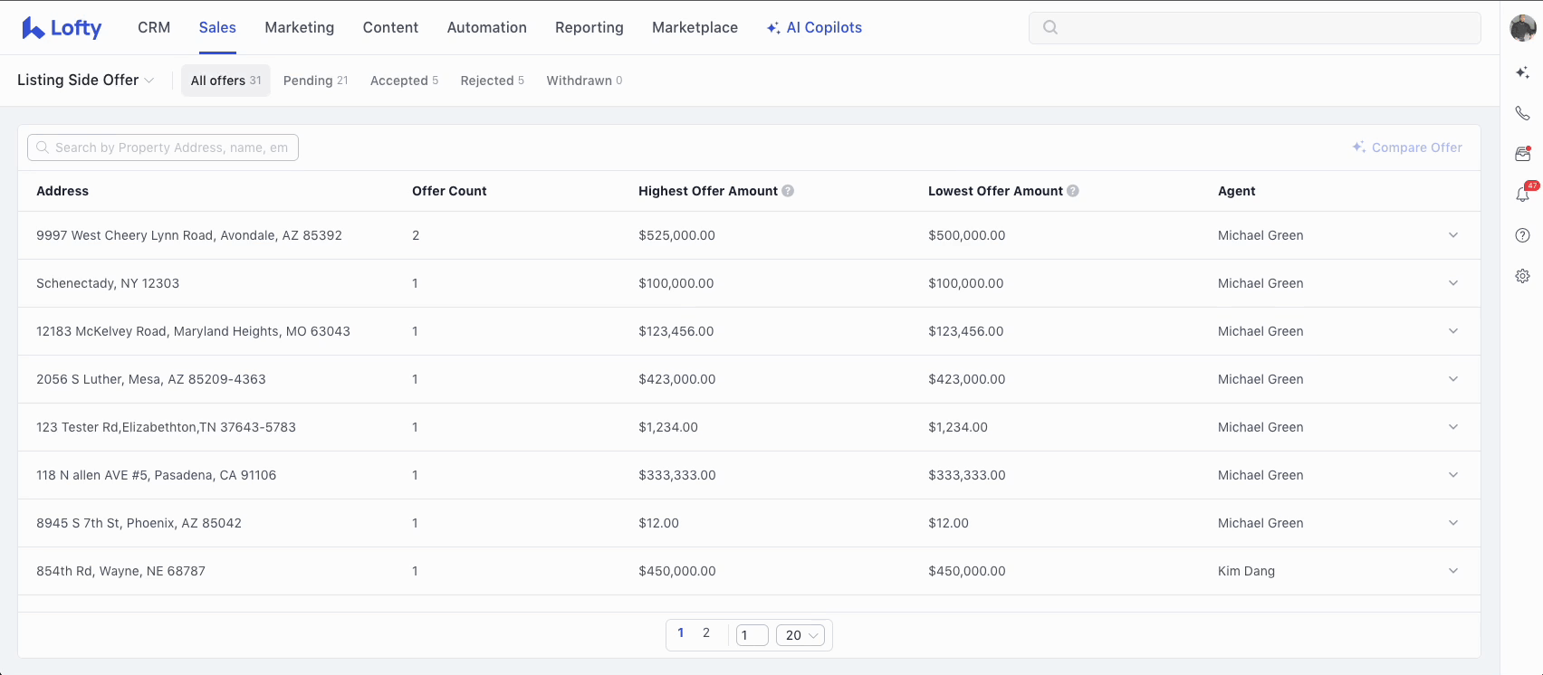Open the phone dialer icon
Screen dimensions: 1543x675
[1522, 113]
